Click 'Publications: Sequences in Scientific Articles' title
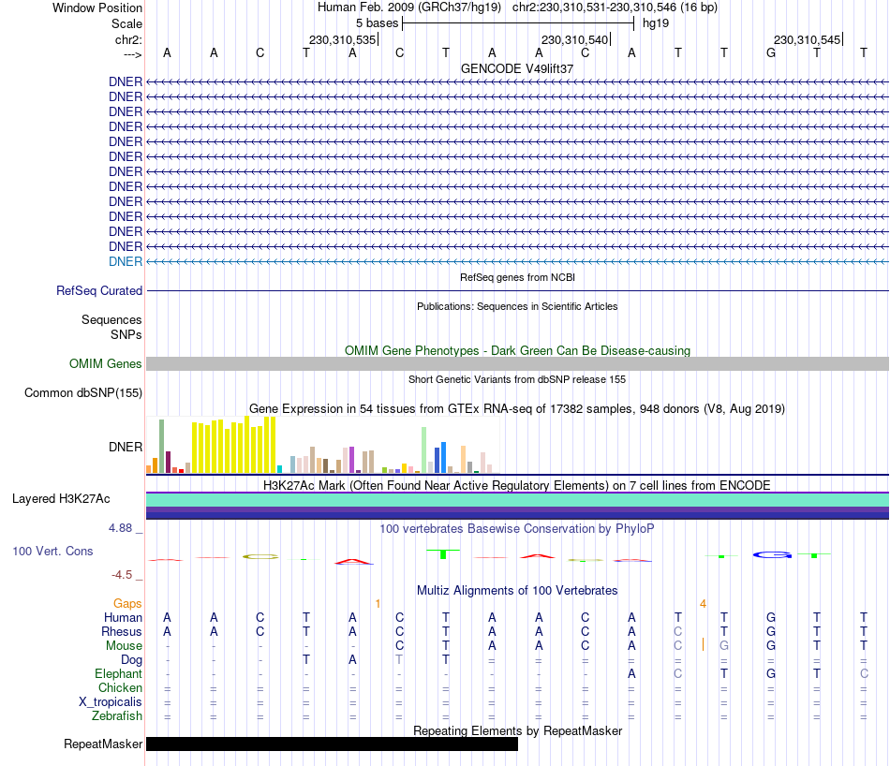 pos(517,306)
